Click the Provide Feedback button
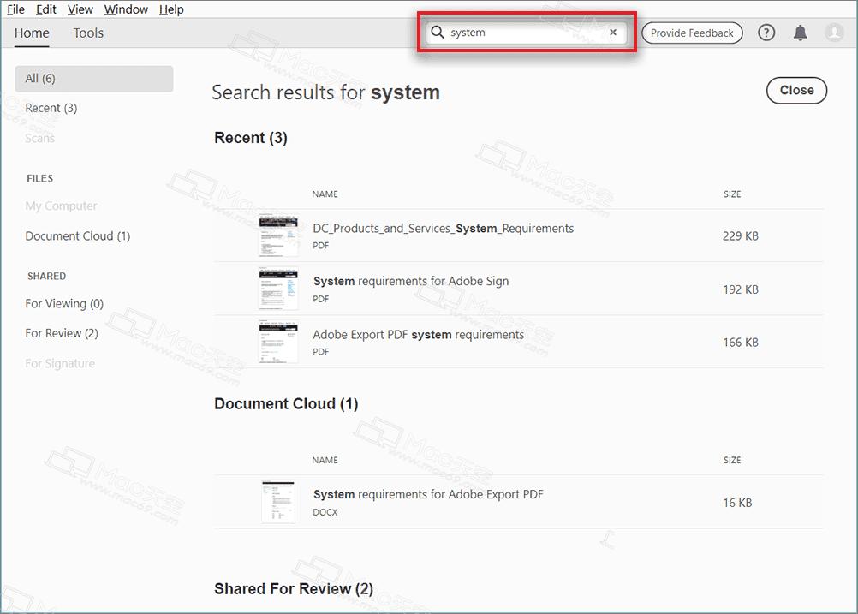 pyautogui.click(x=692, y=33)
